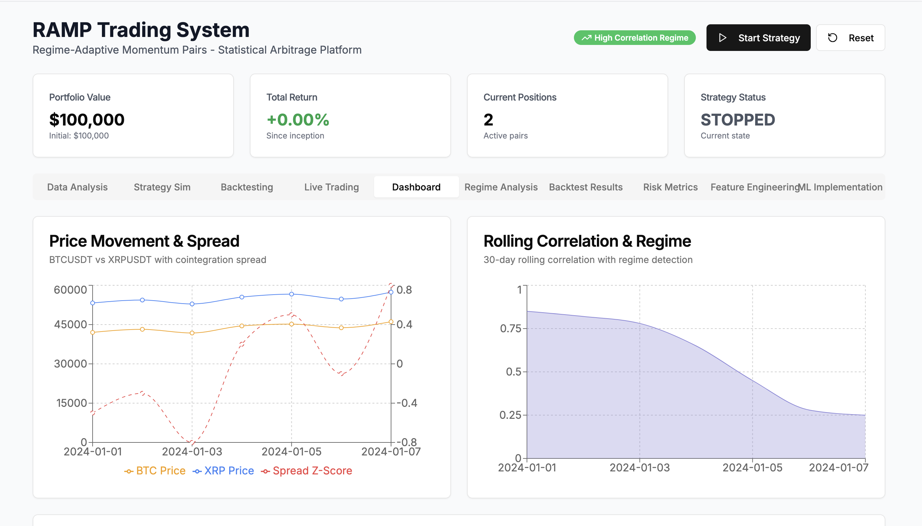Click the Spread Z-Score legend marker

[x=265, y=471]
